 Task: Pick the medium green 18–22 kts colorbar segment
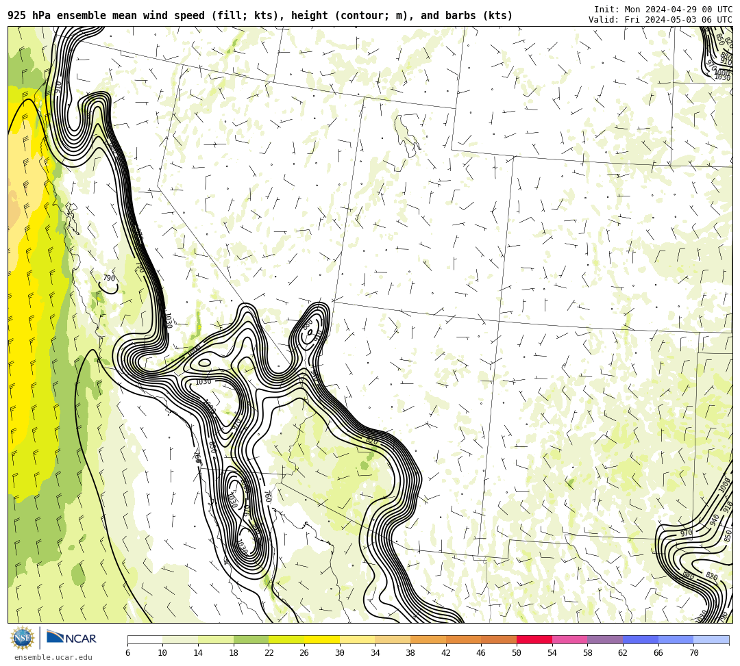pos(251,639)
